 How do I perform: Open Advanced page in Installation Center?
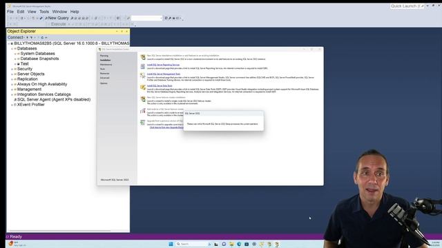[x=104, y=78]
